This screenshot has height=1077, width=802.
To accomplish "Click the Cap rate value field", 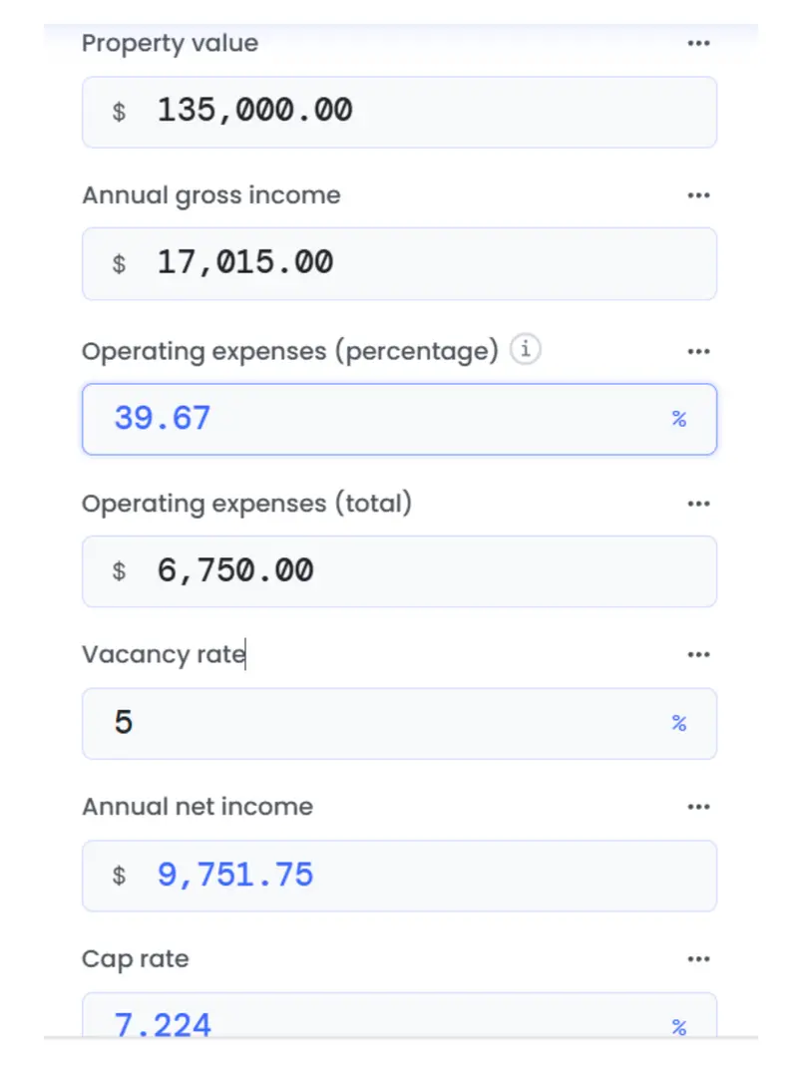I will click(379, 1021).
